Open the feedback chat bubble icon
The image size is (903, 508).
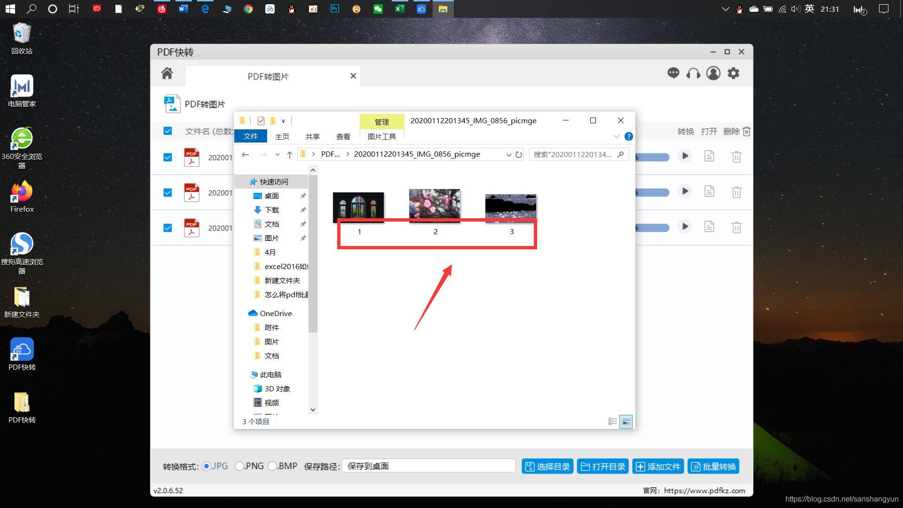coord(673,73)
